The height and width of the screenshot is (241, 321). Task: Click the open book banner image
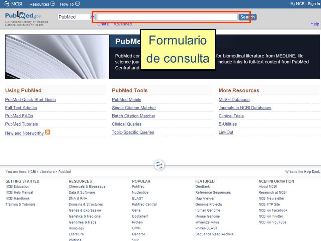[57, 57]
